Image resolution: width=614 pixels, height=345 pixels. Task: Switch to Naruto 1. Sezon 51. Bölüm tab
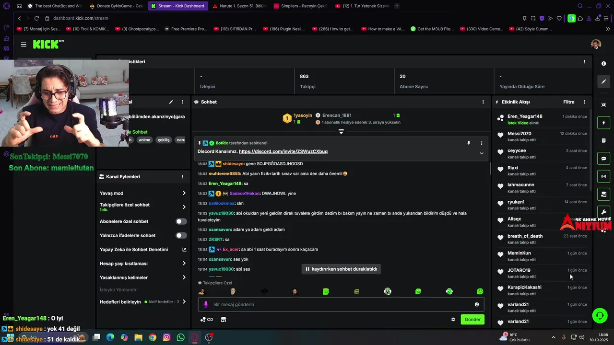(238, 6)
